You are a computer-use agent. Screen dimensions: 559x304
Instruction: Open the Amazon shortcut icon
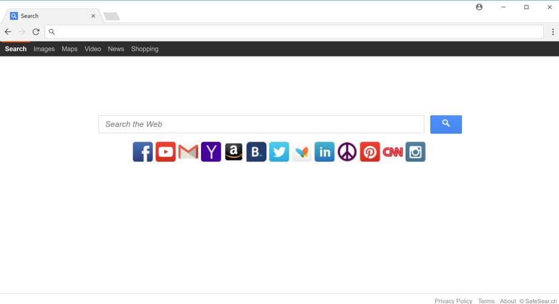click(x=234, y=152)
